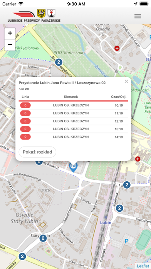Open cluster marker on Kolejowa street
Image resolution: width=151 pixels, height=269 pixels.
coord(119,208)
